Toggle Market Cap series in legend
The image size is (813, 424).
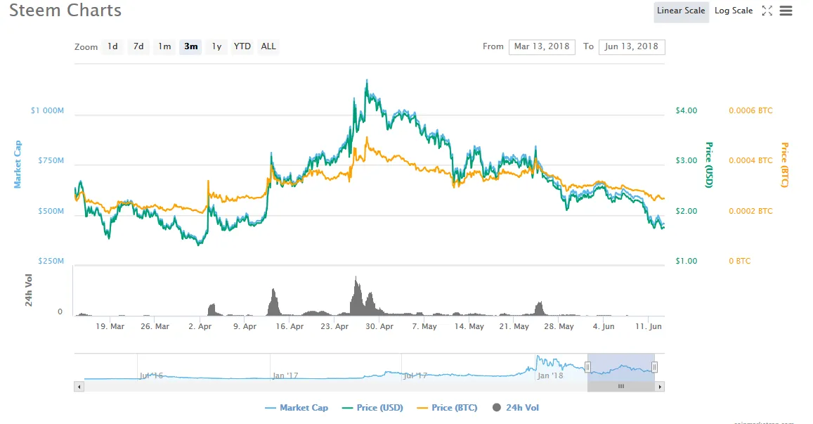297,408
